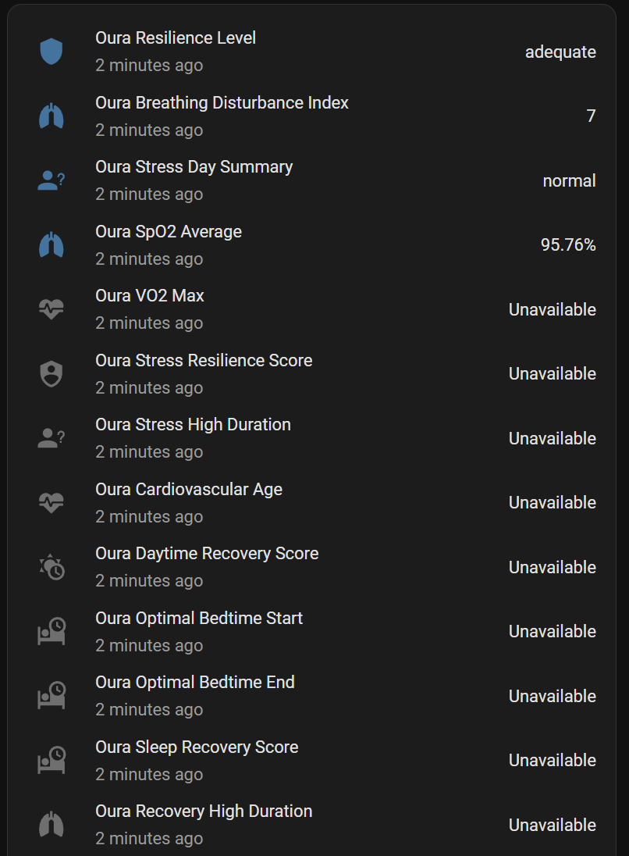Screen dimensions: 629x856
Task: Click the person icon beside Stress High Duration
Action: 51,439
